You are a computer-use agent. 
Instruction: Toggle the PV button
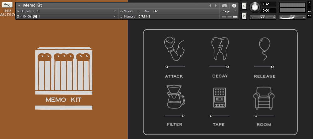coord(309,15)
